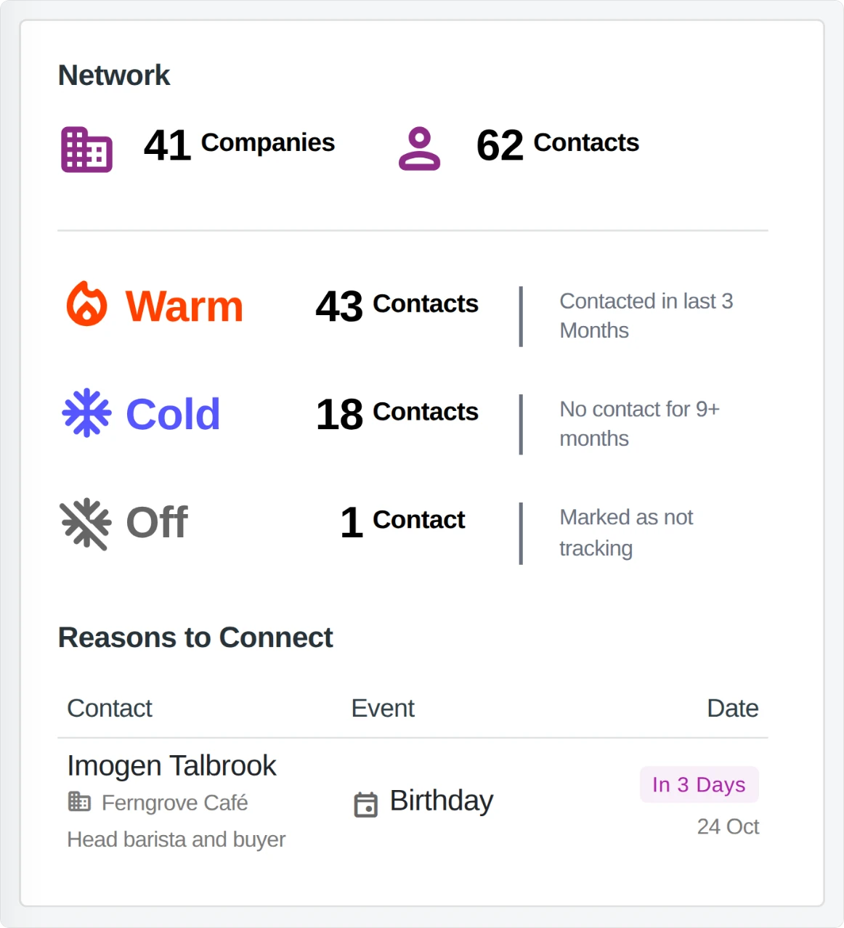Sort by the Date column header
Viewport: 844px width, 928px height.
pos(732,708)
